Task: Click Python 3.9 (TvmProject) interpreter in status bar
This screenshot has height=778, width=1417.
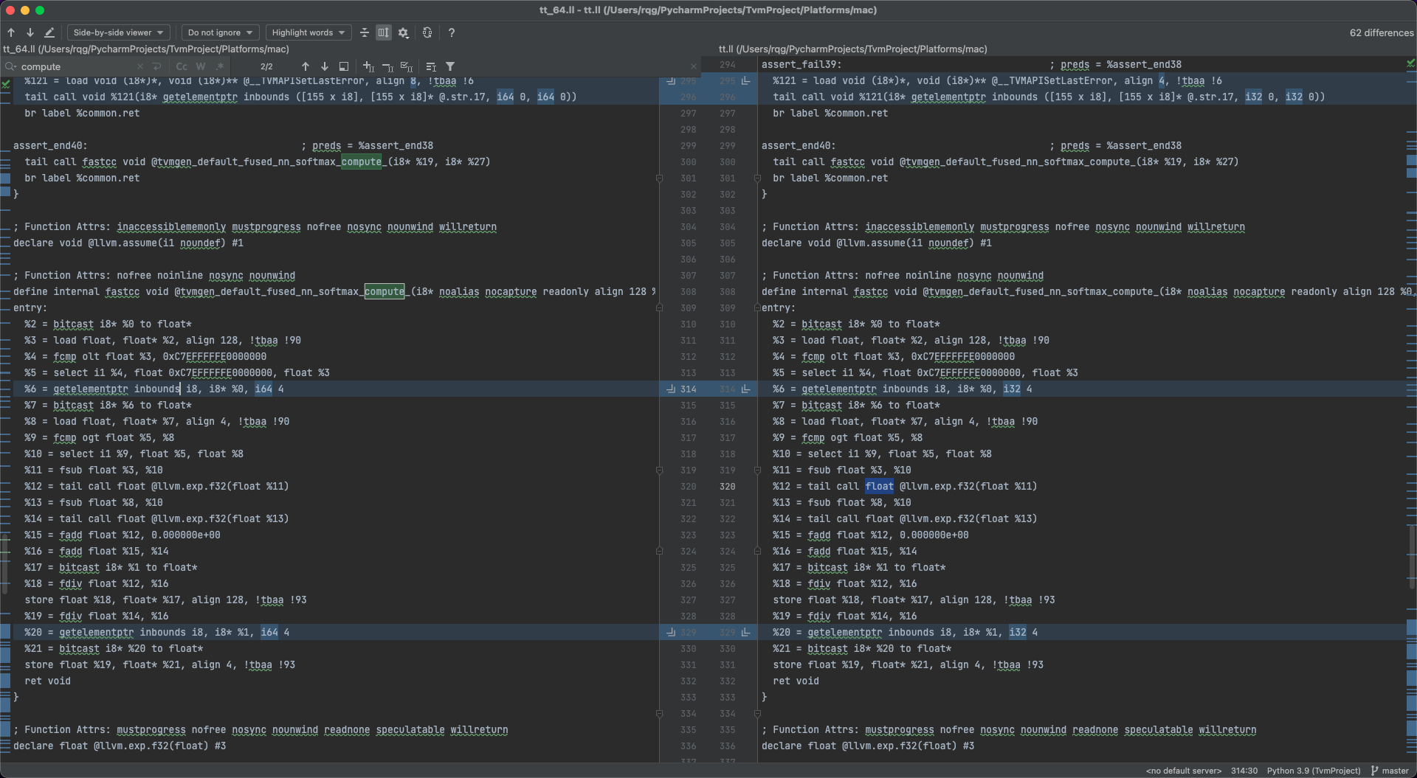Action: pyautogui.click(x=1313, y=771)
